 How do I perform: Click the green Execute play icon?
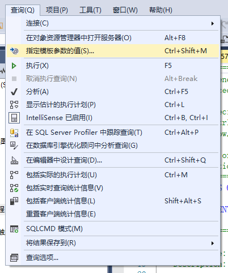coord(14,66)
